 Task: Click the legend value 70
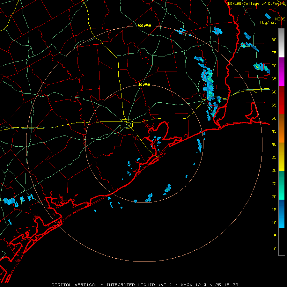coord(274,66)
